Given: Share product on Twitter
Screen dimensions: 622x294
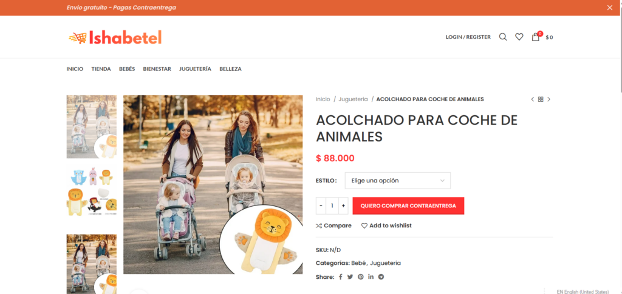Looking at the screenshot, I should (350, 277).
